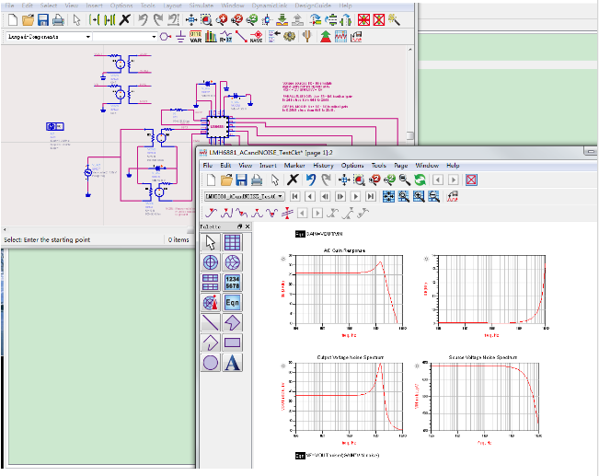Open Lumped-Components palette dropdown
The image size is (599, 476).
[x=88, y=37]
